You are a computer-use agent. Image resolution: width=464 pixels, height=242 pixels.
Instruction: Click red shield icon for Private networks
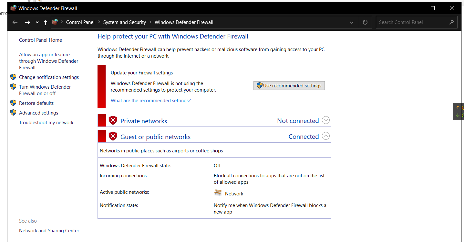pyautogui.click(x=113, y=120)
